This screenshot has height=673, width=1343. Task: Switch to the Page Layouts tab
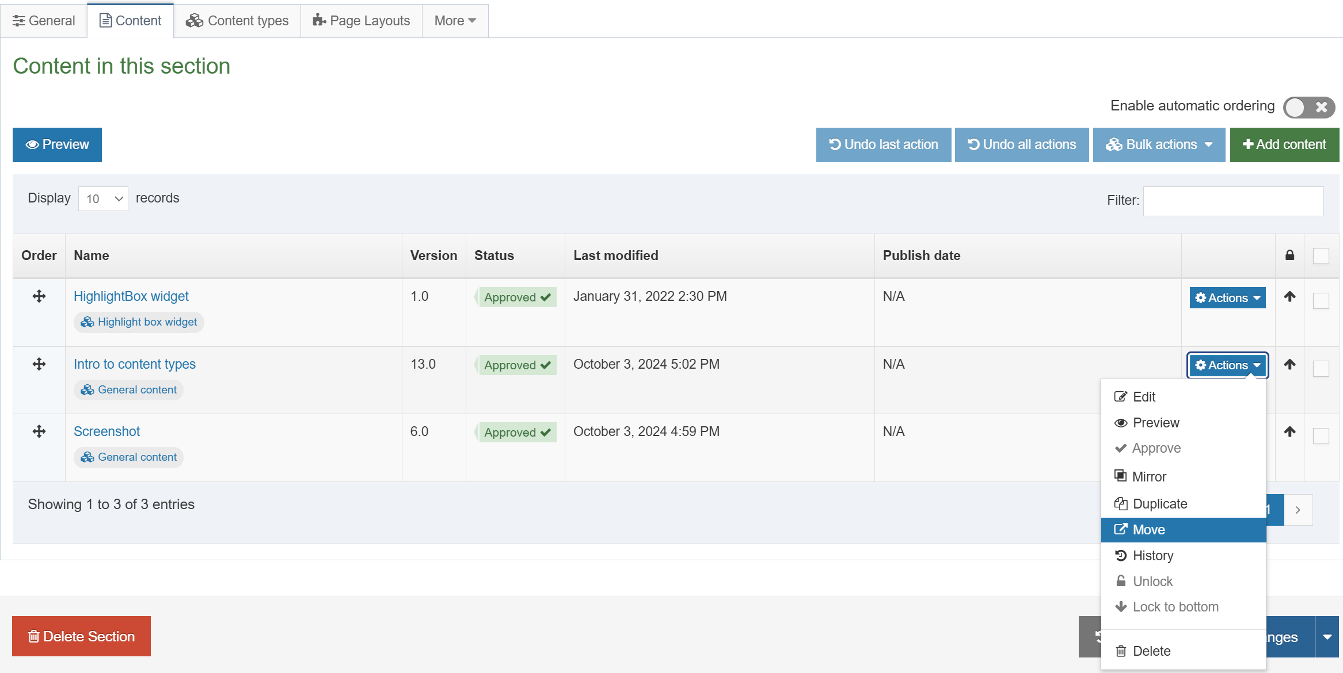click(x=362, y=21)
